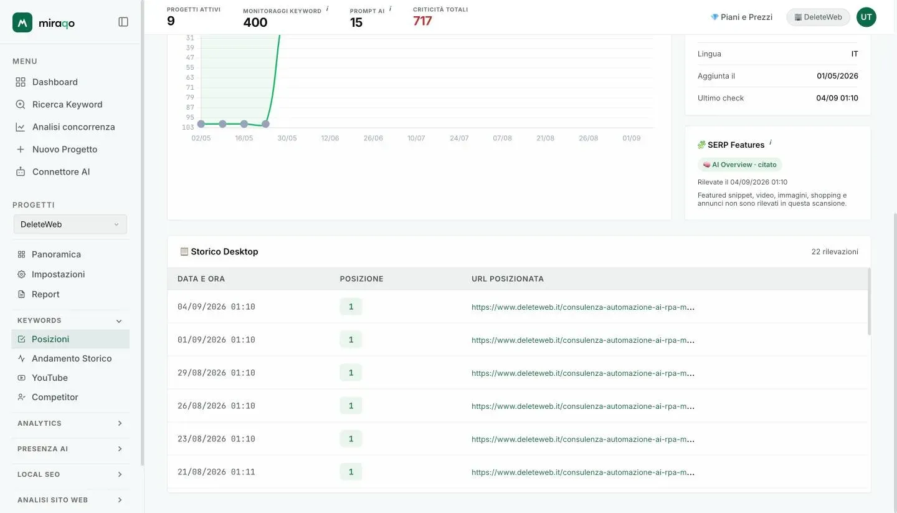The image size is (897, 513).
Task: Click the Data e Ora column header
Action: pyautogui.click(x=201, y=279)
